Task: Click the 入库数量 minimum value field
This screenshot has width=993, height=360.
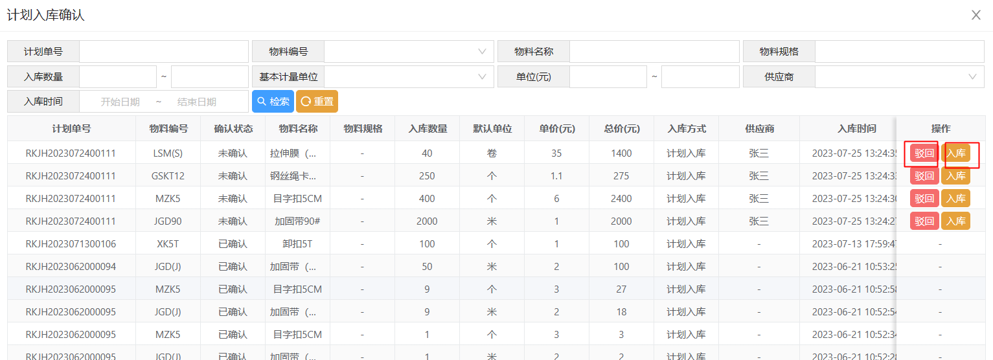Action: [x=118, y=77]
